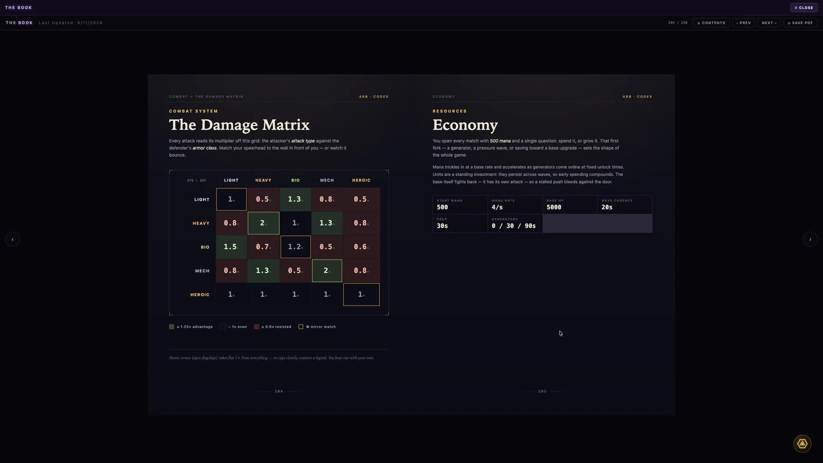The image size is (823, 463).
Task: Click the Mech vs Mech 2x cell
Action: click(327, 271)
